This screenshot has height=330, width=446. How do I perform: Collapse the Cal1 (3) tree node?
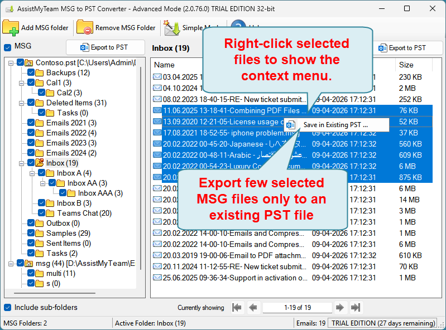pyautogui.click(x=21, y=83)
